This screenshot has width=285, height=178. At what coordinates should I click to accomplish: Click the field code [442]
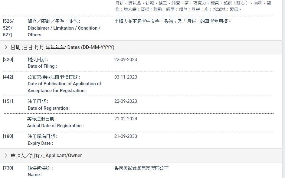[8, 77]
